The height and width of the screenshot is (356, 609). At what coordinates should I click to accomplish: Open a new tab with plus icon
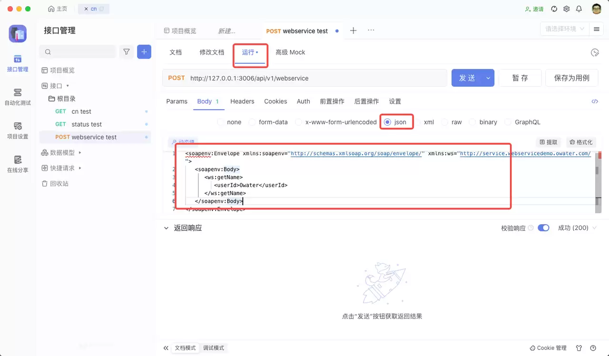[353, 30]
